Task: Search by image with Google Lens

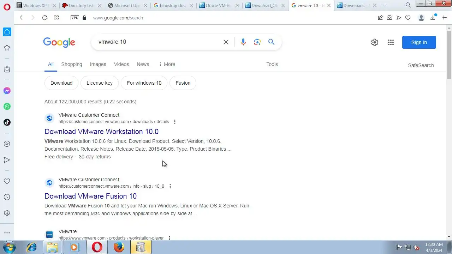Action: [x=257, y=42]
